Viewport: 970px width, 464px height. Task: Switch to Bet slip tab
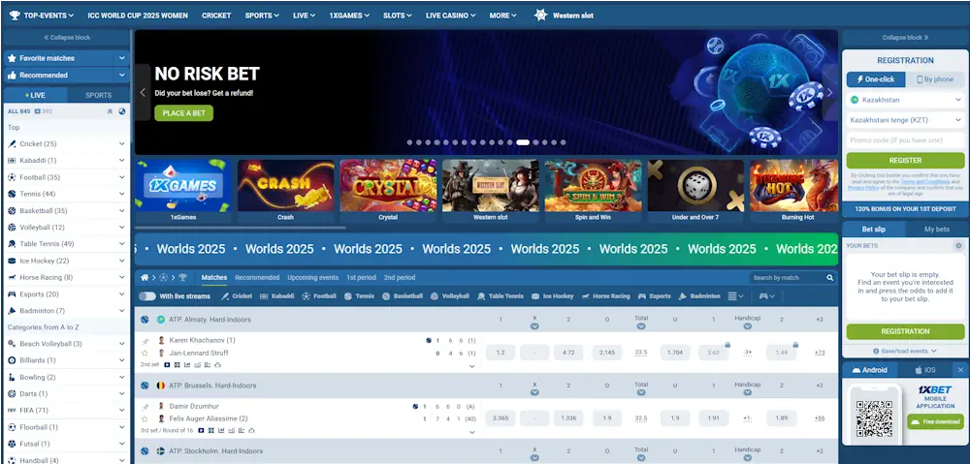point(874,230)
